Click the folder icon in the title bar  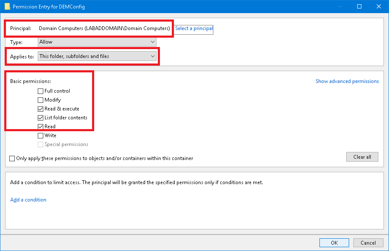point(7,6)
